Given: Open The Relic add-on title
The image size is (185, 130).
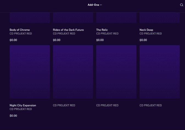Looking at the screenshot, I should click(102, 30).
